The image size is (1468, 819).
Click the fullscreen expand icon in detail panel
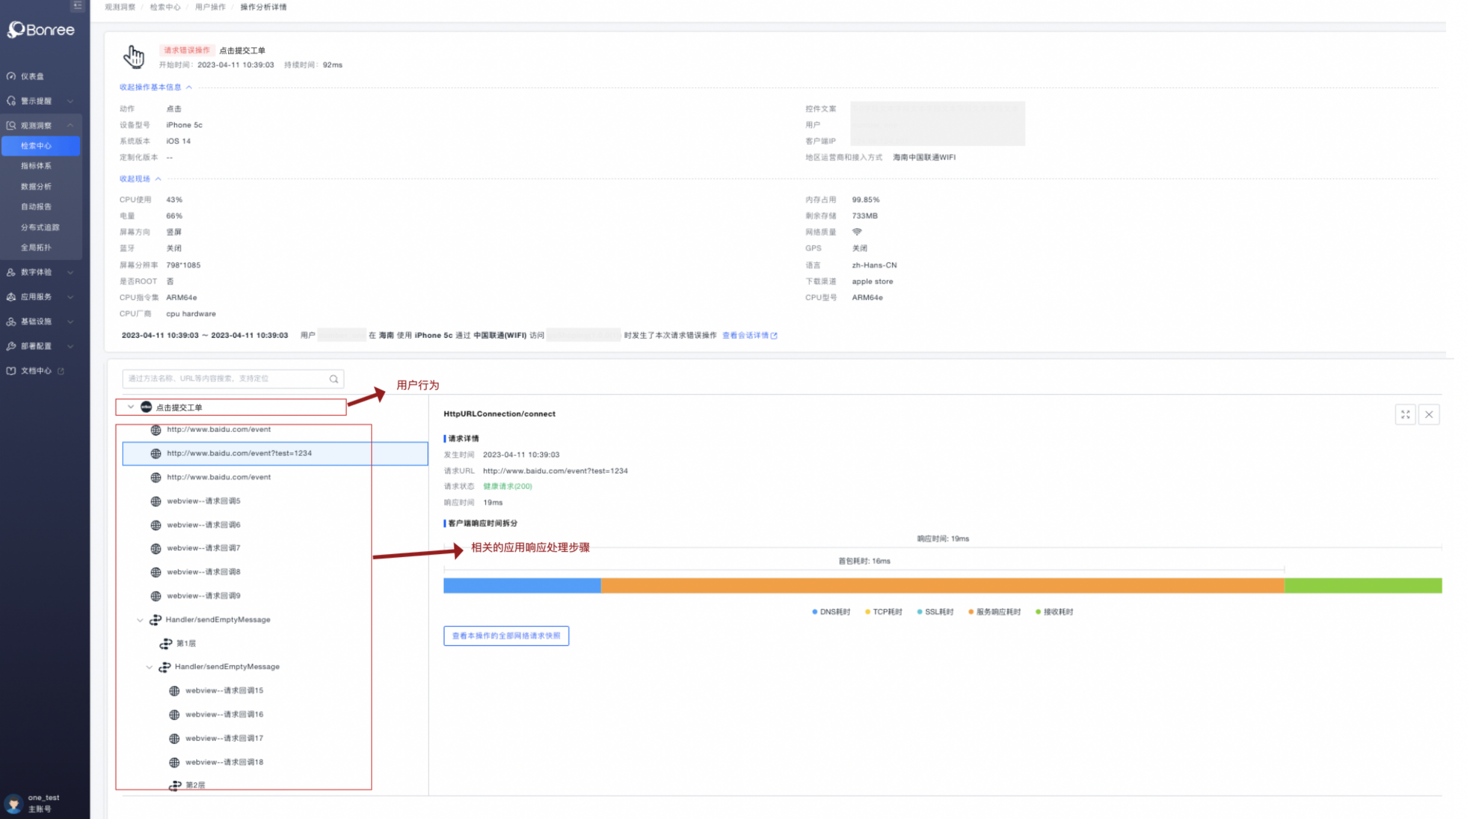[1405, 415]
